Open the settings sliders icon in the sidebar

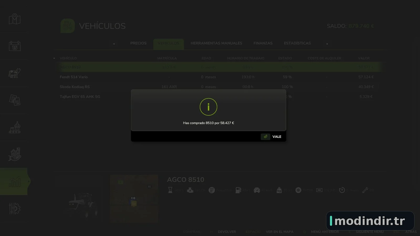[15, 208]
